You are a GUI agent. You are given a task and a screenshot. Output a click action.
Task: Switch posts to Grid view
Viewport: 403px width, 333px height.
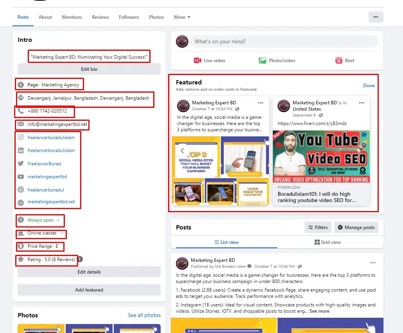328,242
